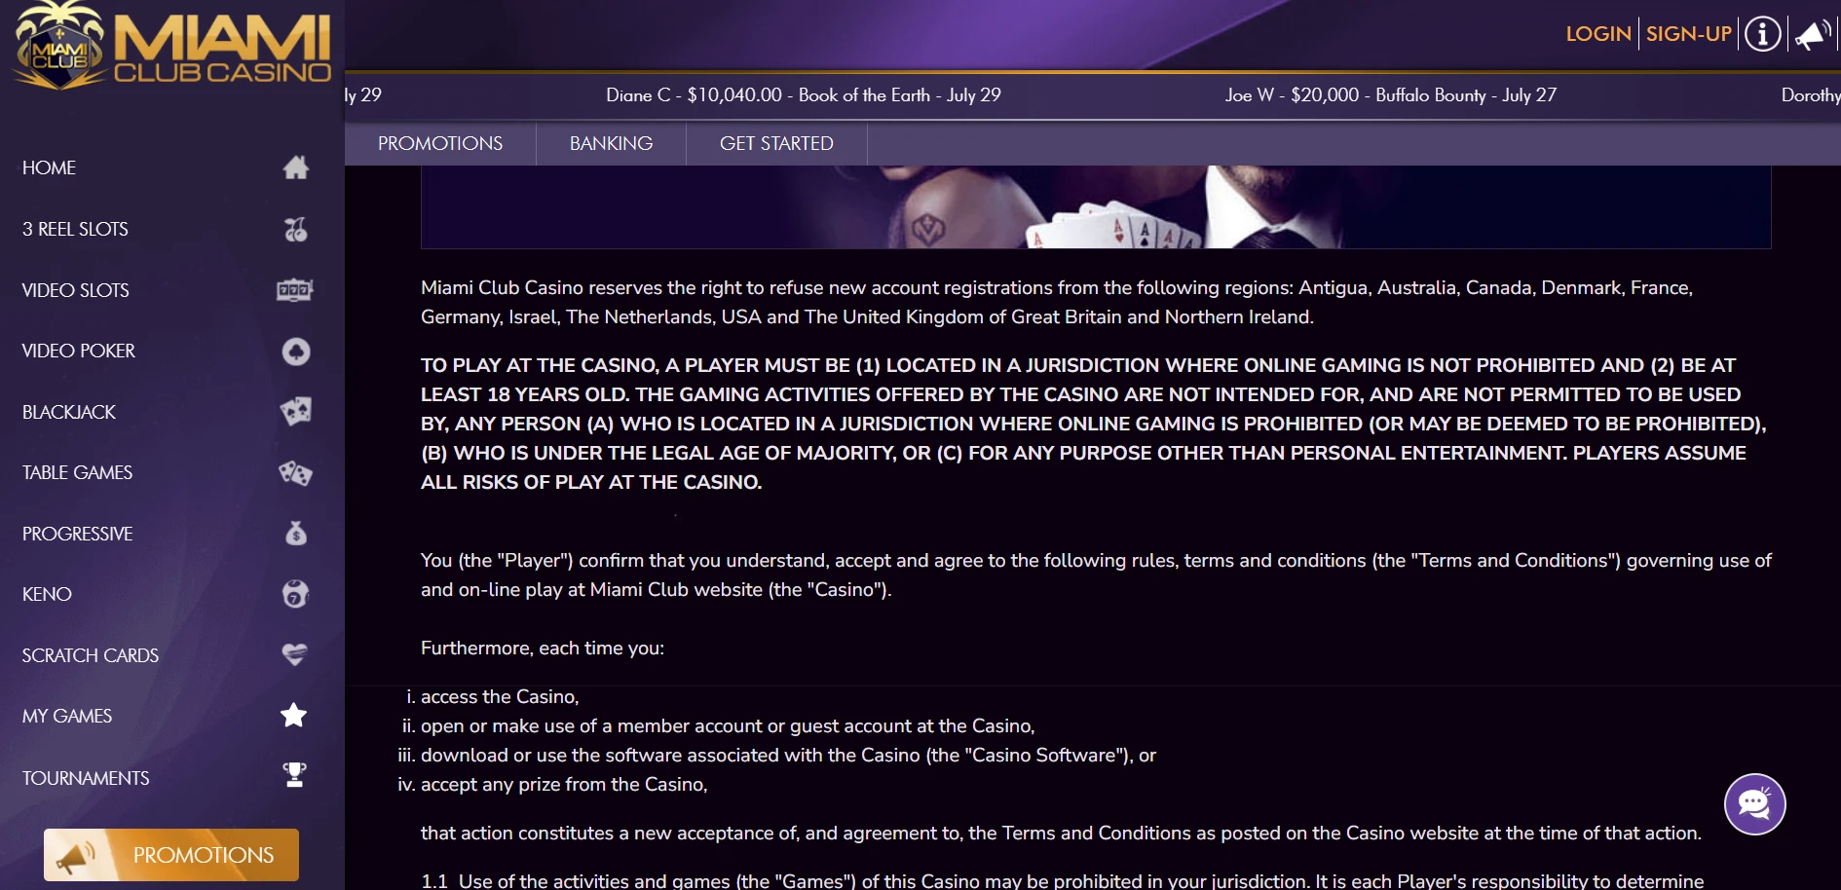Click the "that action constitutes a new acceptance" sentence
This screenshot has height=890, width=1841.
1061,833
